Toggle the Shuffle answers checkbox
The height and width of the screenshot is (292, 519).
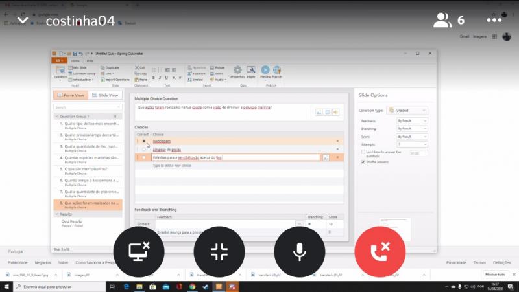click(x=363, y=161)
